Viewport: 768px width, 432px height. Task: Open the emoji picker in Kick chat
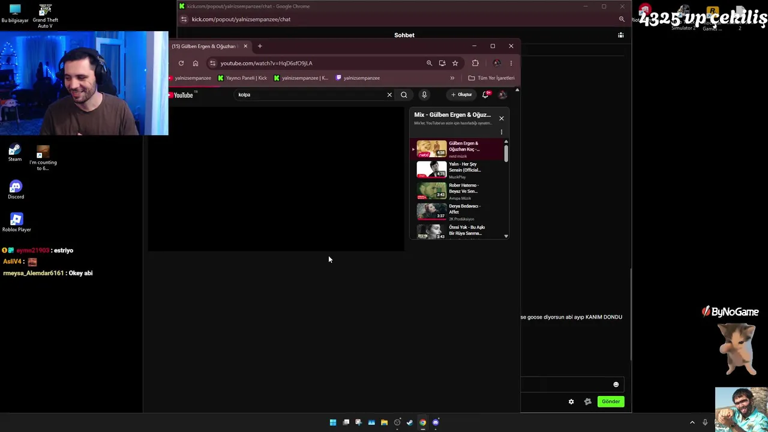(616, 385)
